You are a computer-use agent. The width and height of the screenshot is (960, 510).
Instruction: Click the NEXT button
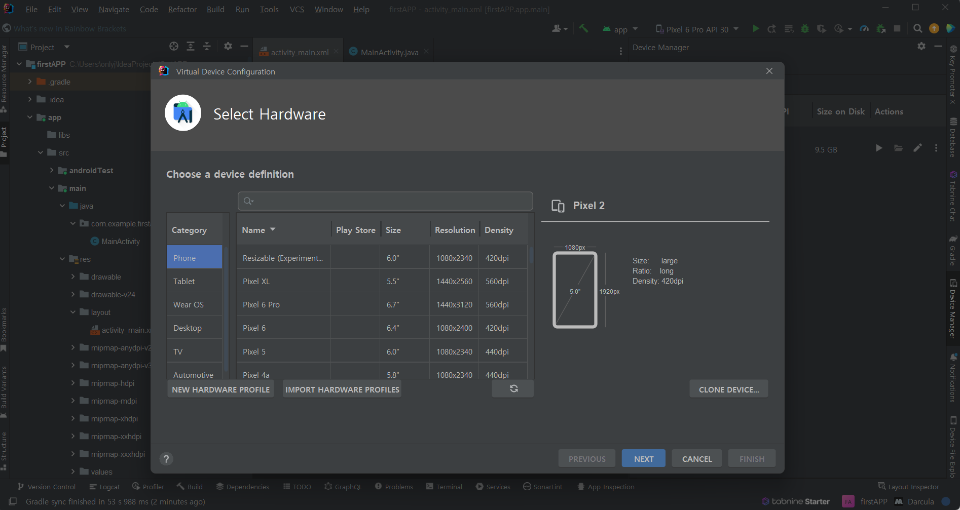644,458
